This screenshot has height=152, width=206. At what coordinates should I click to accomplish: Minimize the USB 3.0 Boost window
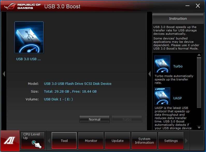tap(188, 6)
